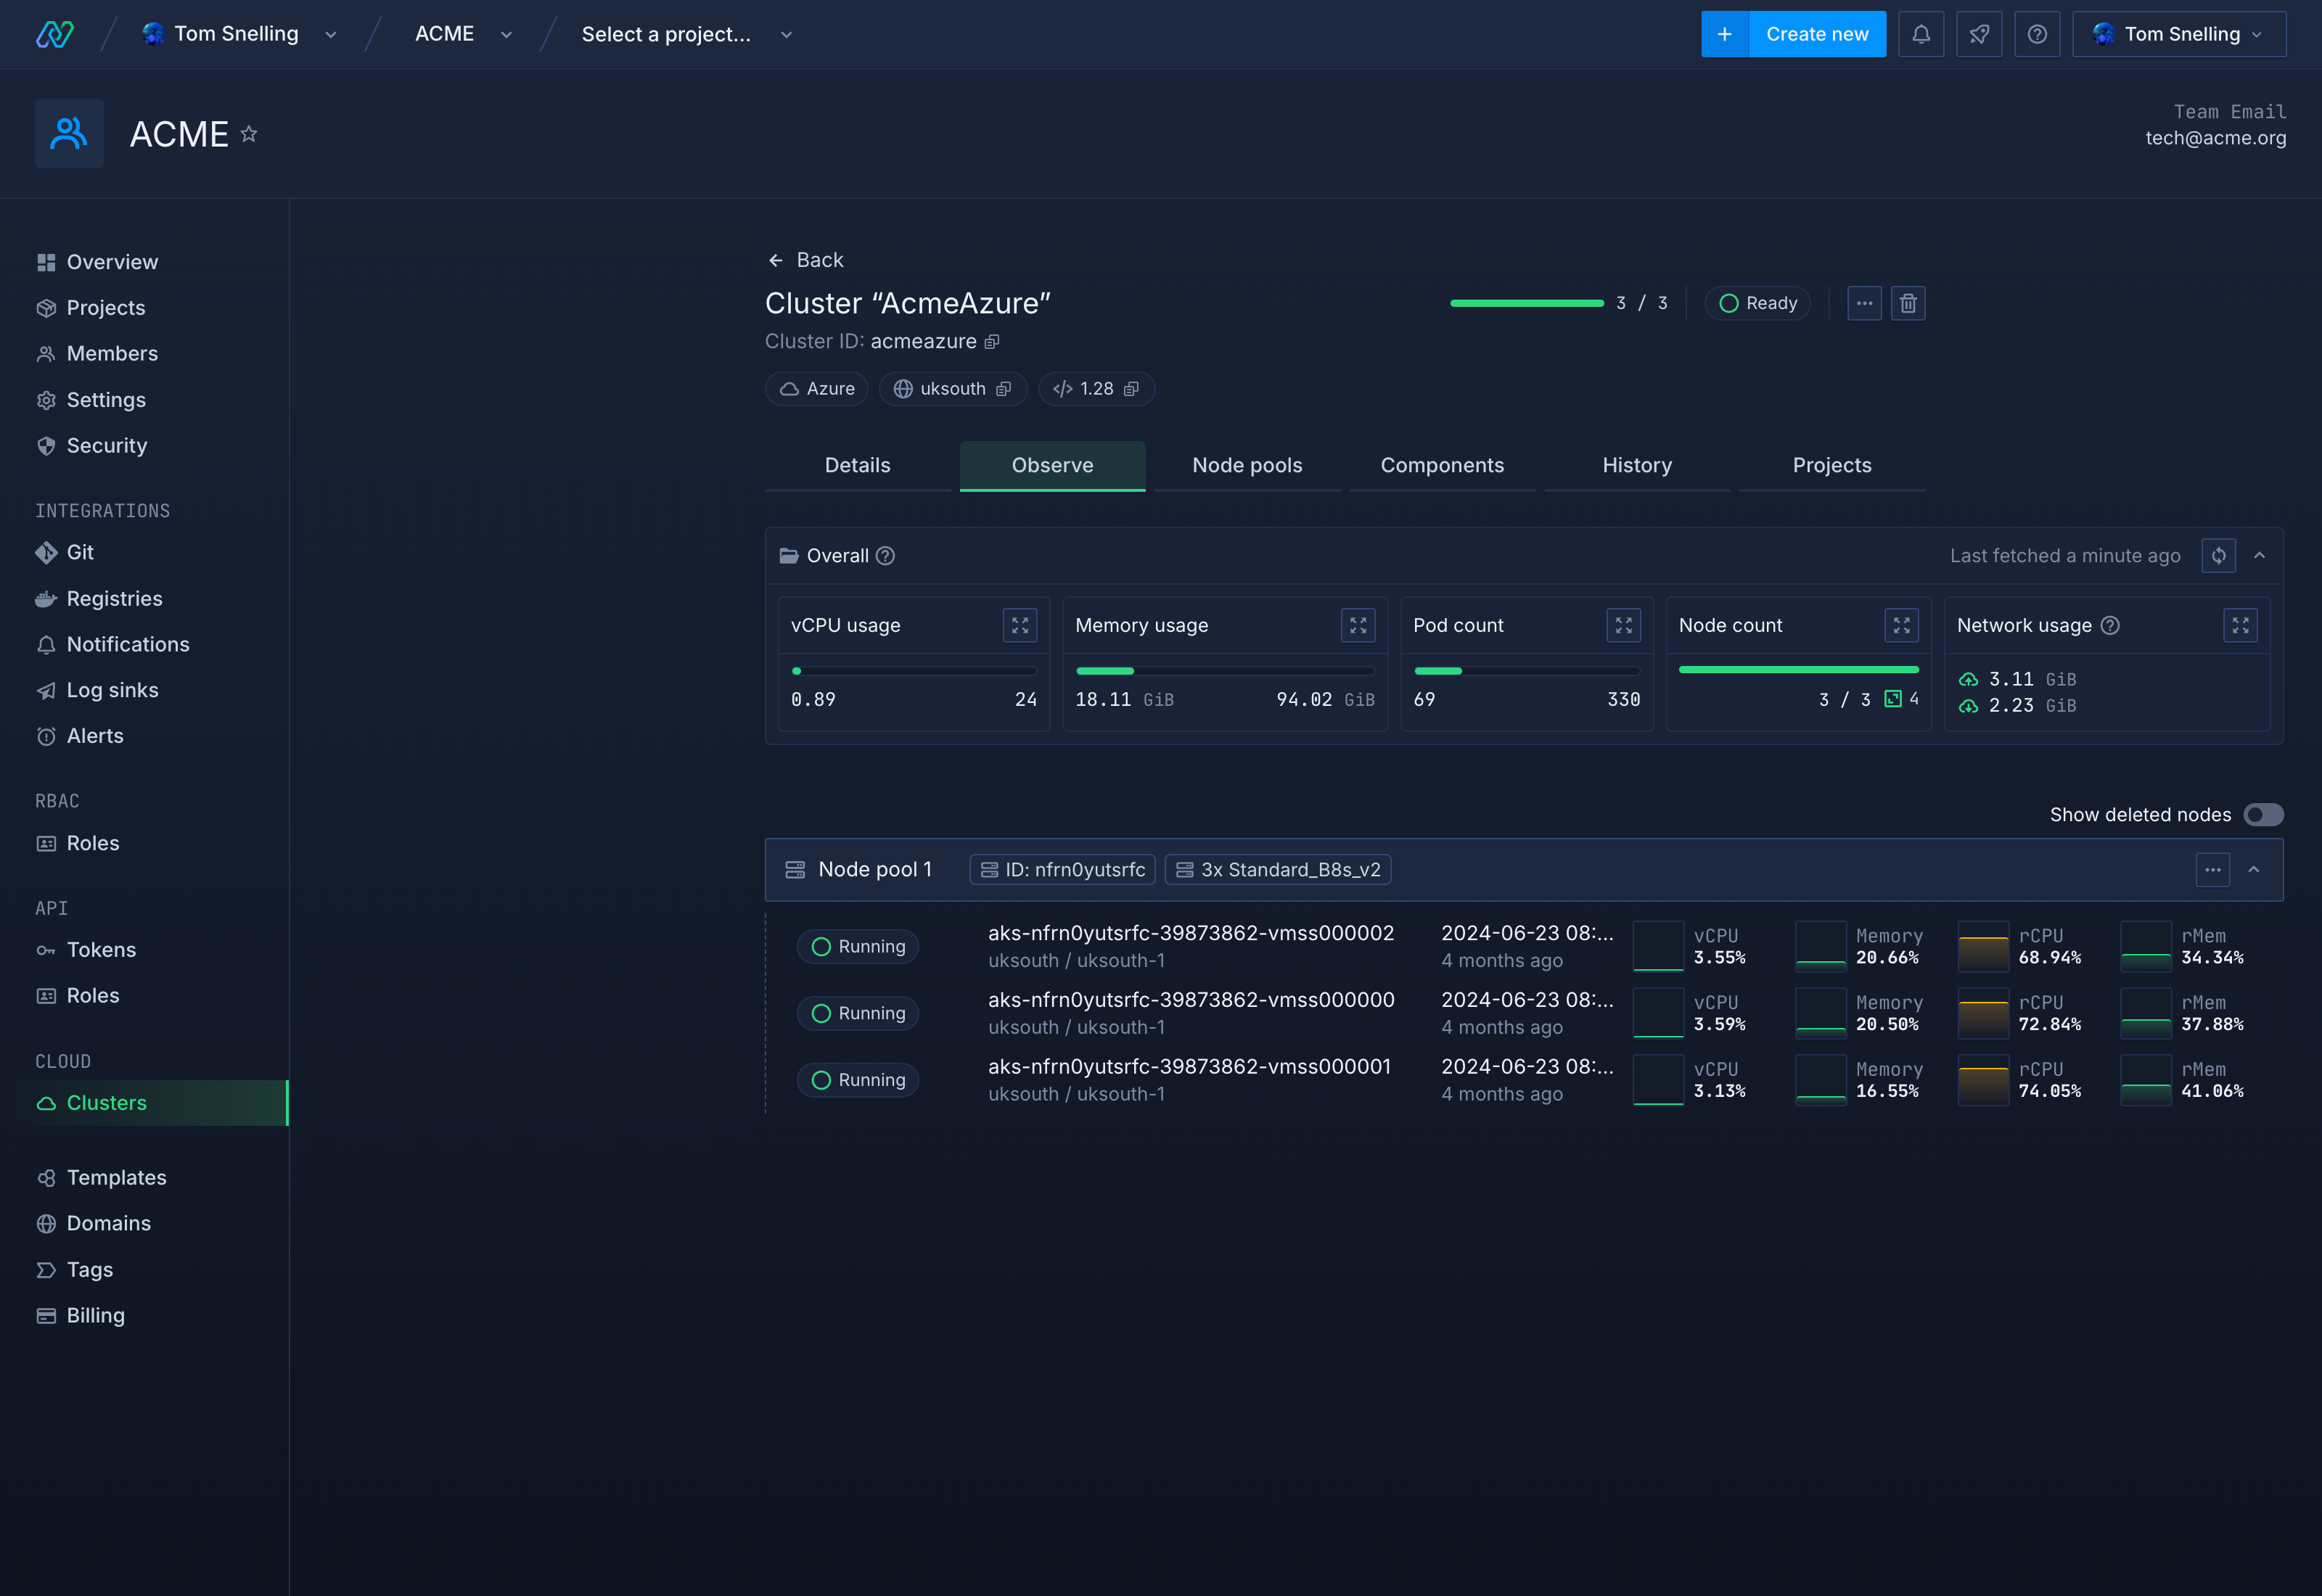The height and width of the screenshot is (1596, 2322).
Task: Copy the cluster ID acmeazure
Action: tap(992, 342)
